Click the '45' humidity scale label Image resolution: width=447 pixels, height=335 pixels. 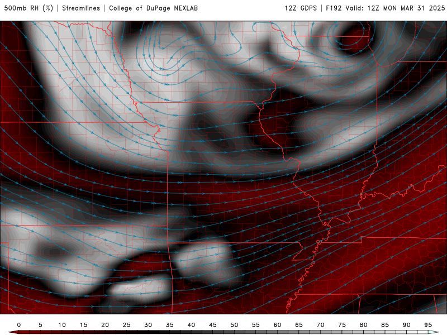(213, 325)
